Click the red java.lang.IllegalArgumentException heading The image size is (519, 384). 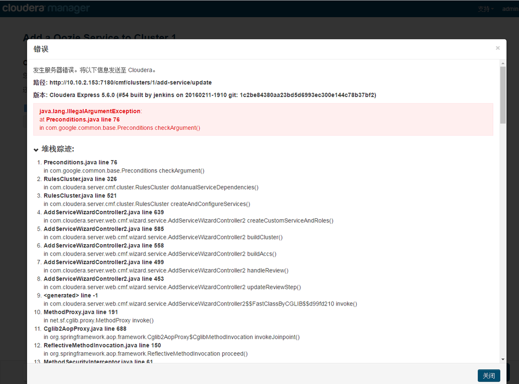click(x=90, y=111)
